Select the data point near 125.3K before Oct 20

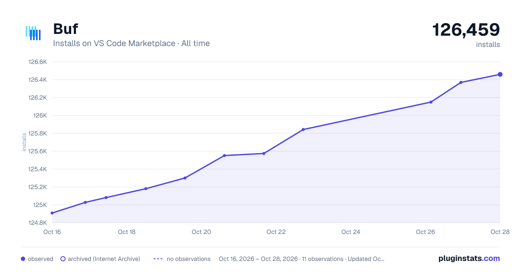tap(185, 178)
